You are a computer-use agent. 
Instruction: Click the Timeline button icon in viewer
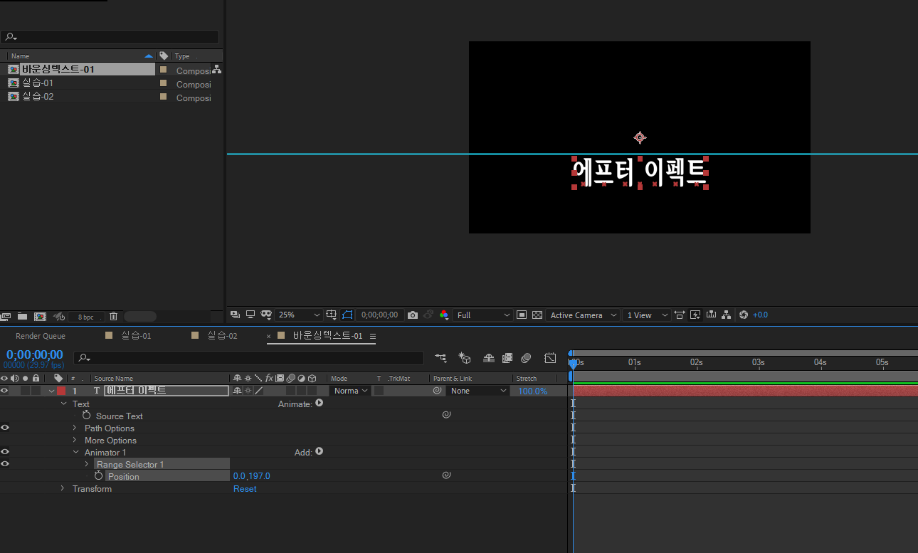(x=711, y=315)
